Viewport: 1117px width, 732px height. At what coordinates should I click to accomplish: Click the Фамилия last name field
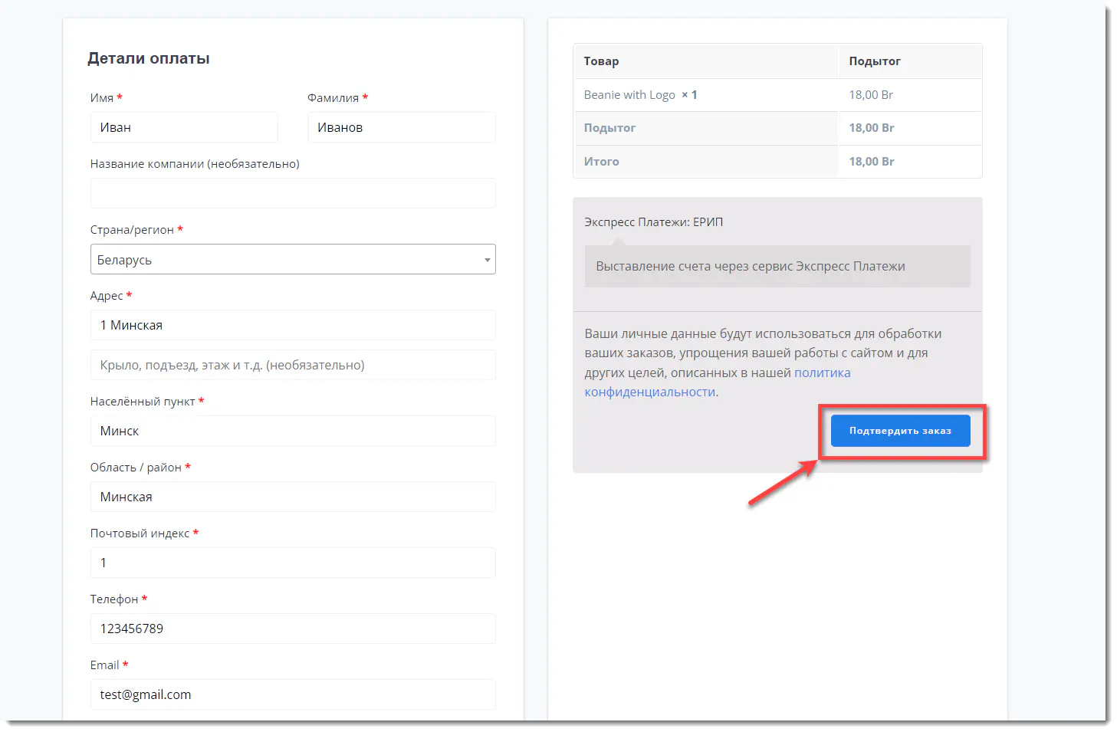click(x=401, y=127)
